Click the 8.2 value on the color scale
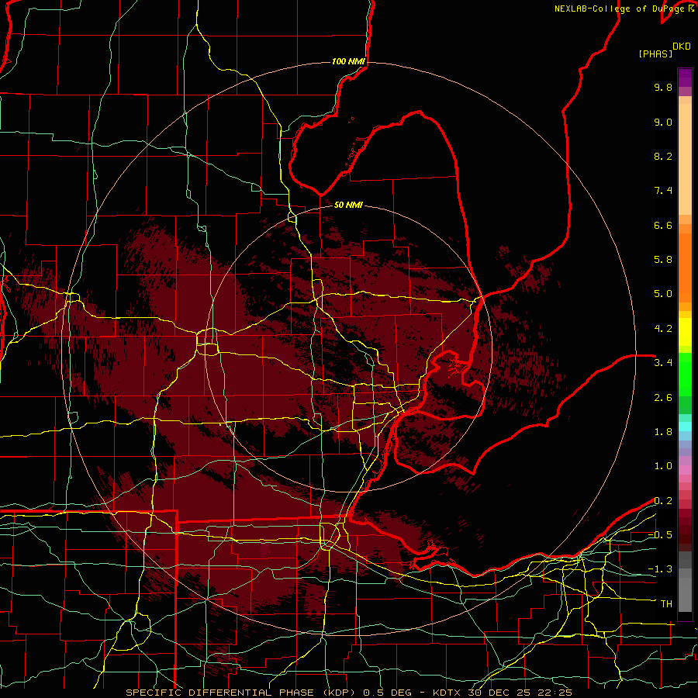The width and height of the screenshot is (698, 698). pyautogui.click(x=663, y=156)
